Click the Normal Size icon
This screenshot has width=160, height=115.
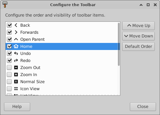tap(16, 82)
